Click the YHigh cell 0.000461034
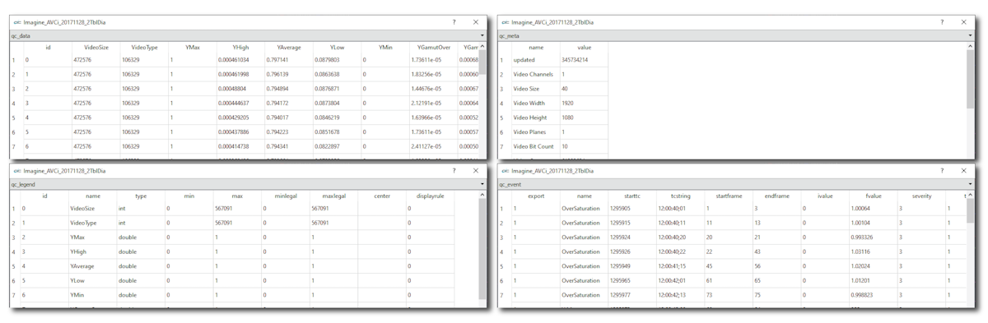Screen dimensions: 988x323 click(x=240, y=60)
